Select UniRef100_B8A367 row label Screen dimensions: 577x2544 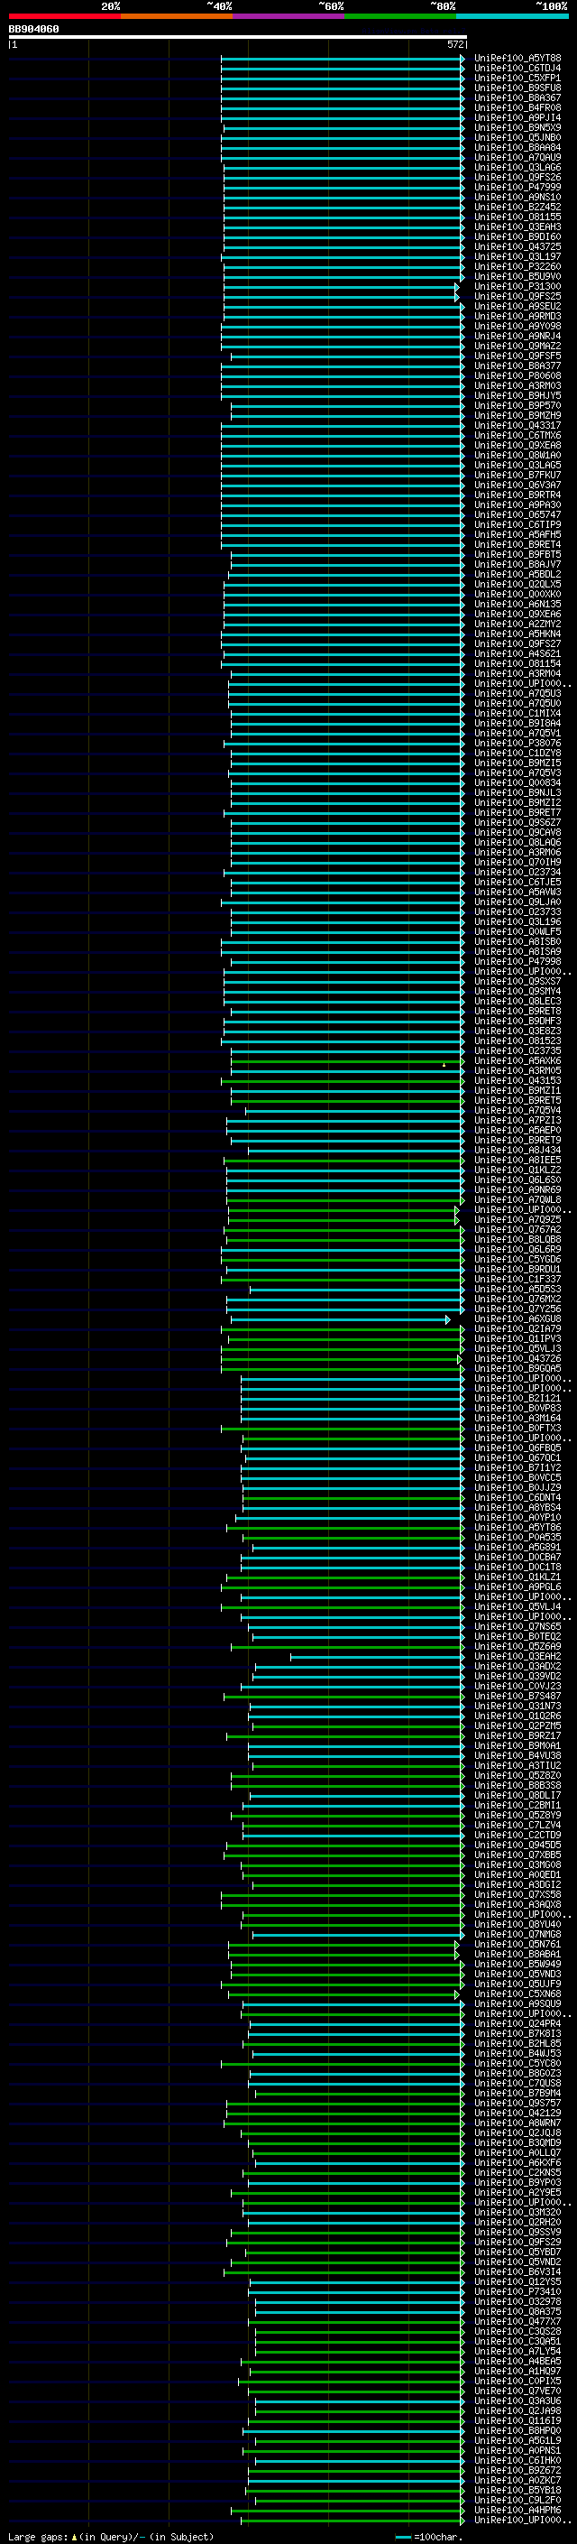[517, 97]
